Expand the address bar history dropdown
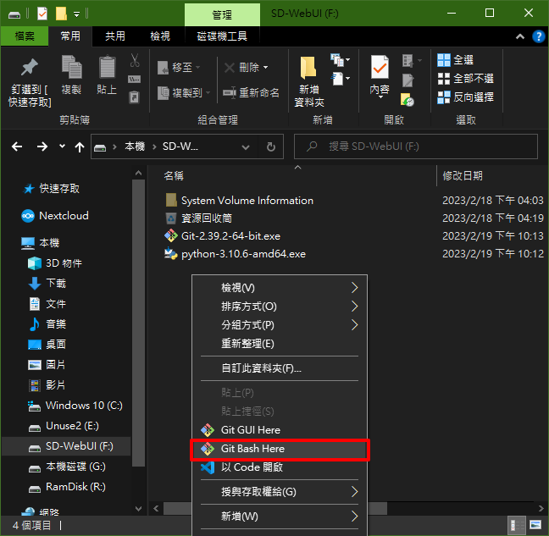This screenshot has width=549, height=536. tap(246, 147)
